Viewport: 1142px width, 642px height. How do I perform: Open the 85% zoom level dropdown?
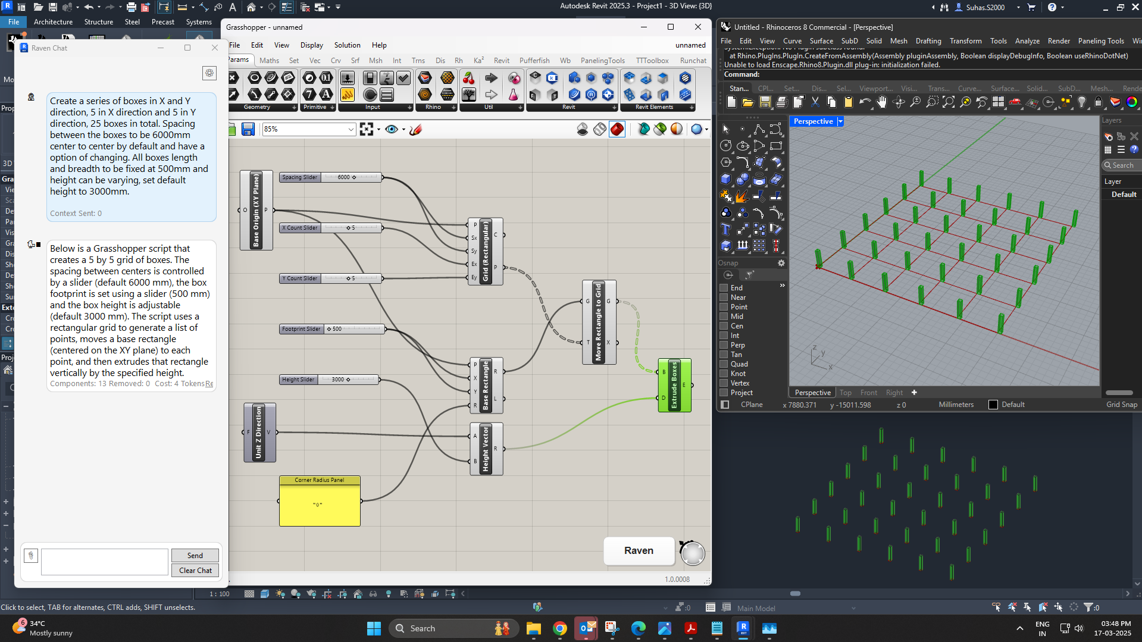tap(351, 129)
